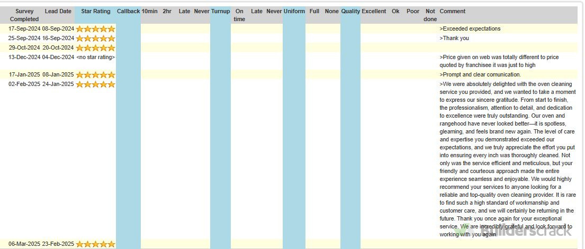Viewport: 585px width, 249px height.
Task: Click the Excellent column header
Action: coord(374,11)
